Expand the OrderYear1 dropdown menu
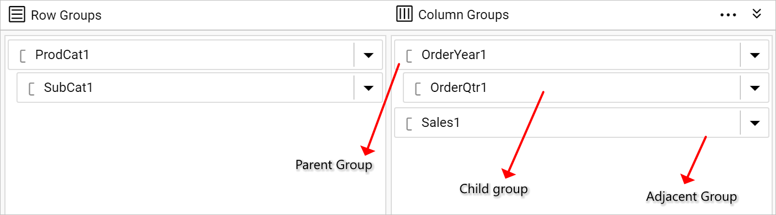The image size is (776, 215). (x=755, y=55)
